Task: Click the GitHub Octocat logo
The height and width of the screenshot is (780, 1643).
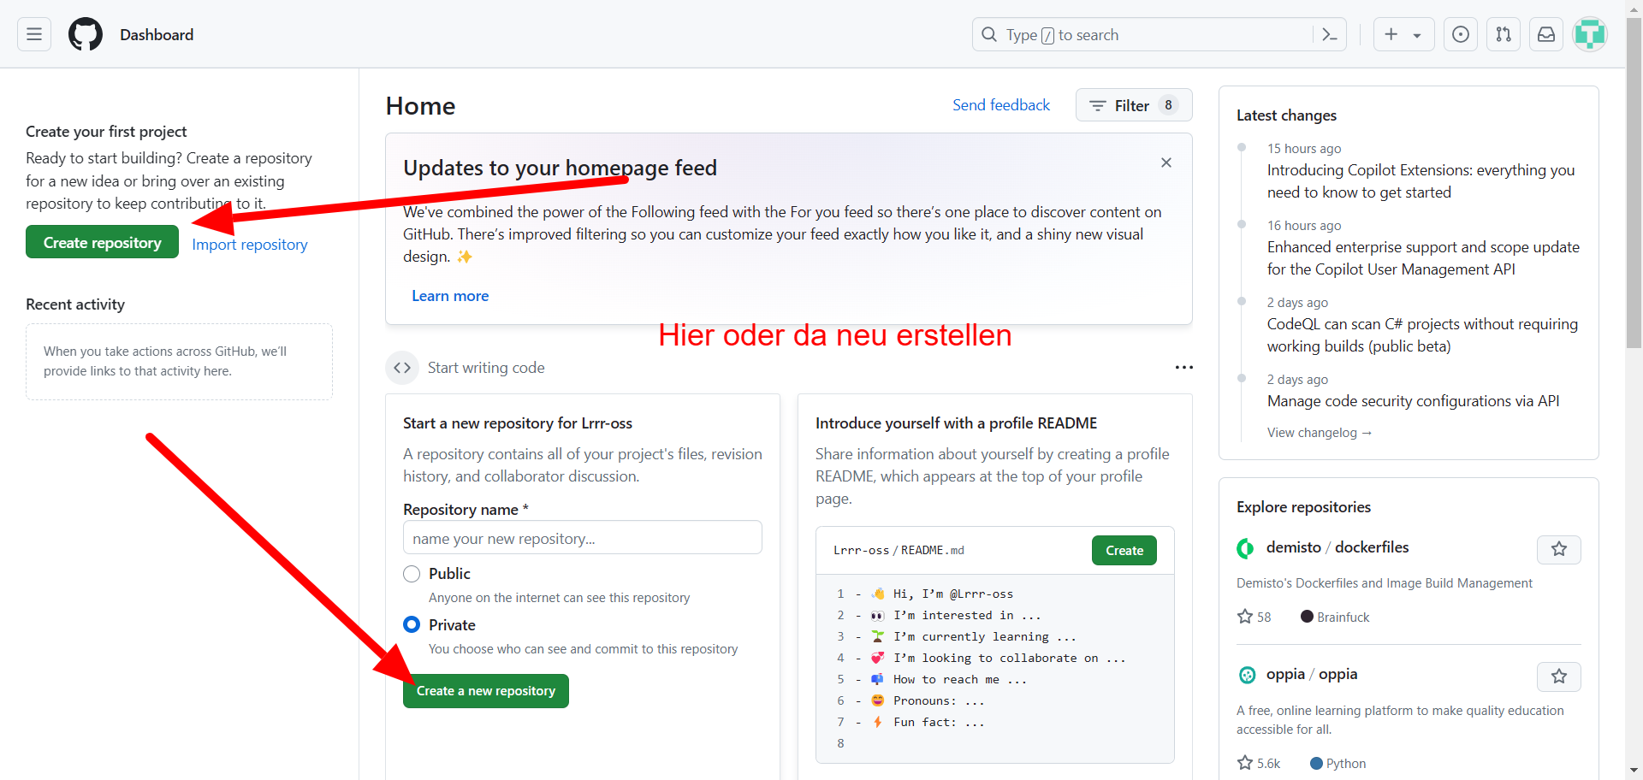Action: click(86, 34)
